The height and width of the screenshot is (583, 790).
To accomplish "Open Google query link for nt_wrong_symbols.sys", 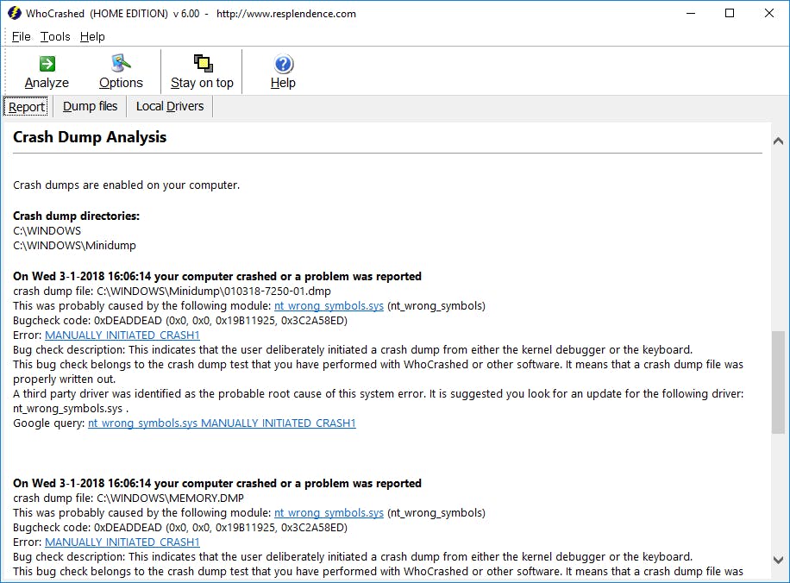I will point(222,423).
